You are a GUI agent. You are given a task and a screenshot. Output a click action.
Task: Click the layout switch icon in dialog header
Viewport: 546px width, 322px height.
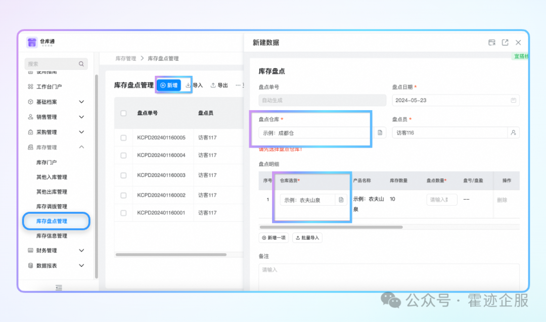492,42
